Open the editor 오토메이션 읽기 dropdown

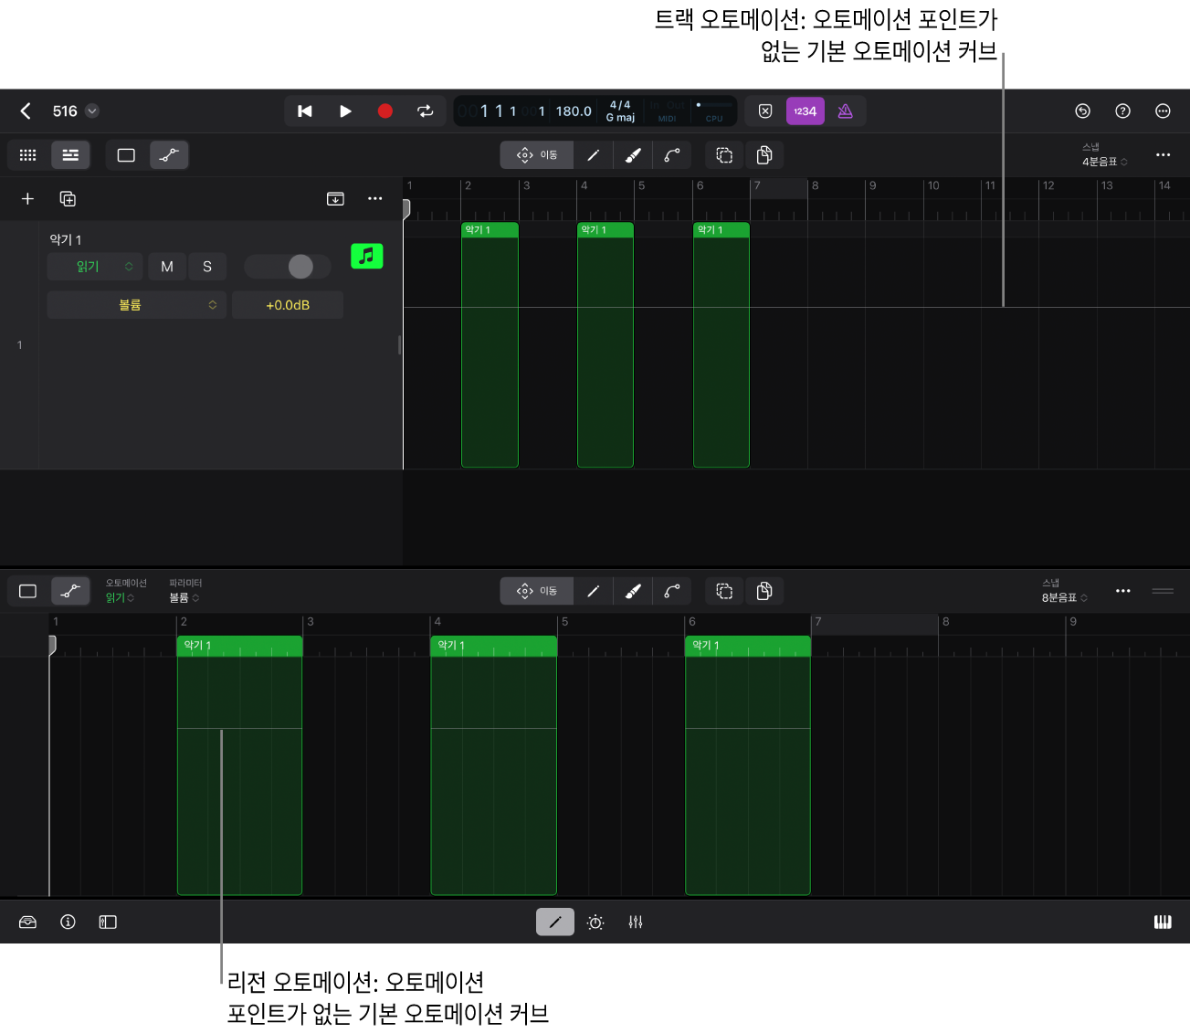pyautogui.click(x=120, y=597)
